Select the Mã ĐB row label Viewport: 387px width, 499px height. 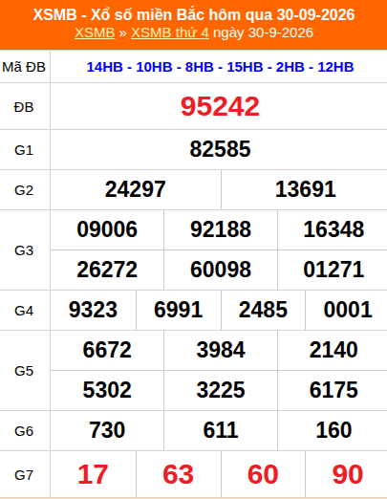pyautogui.click(x=24, y=67)
